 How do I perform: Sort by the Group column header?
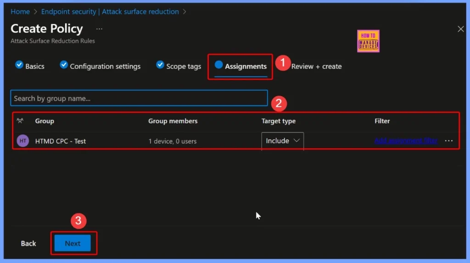[x=45, y=121]
